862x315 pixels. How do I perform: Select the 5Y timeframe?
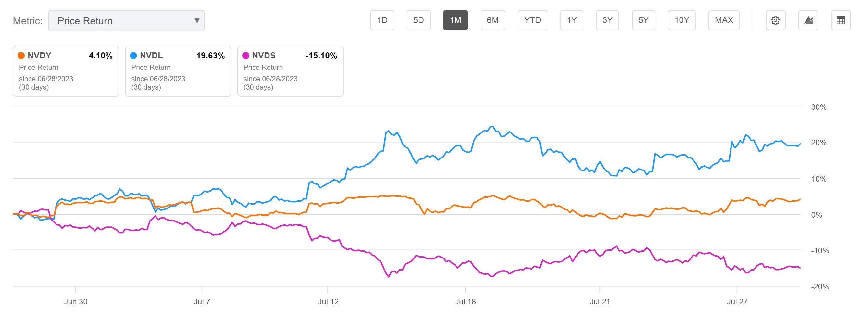click(x=643, y=20)
